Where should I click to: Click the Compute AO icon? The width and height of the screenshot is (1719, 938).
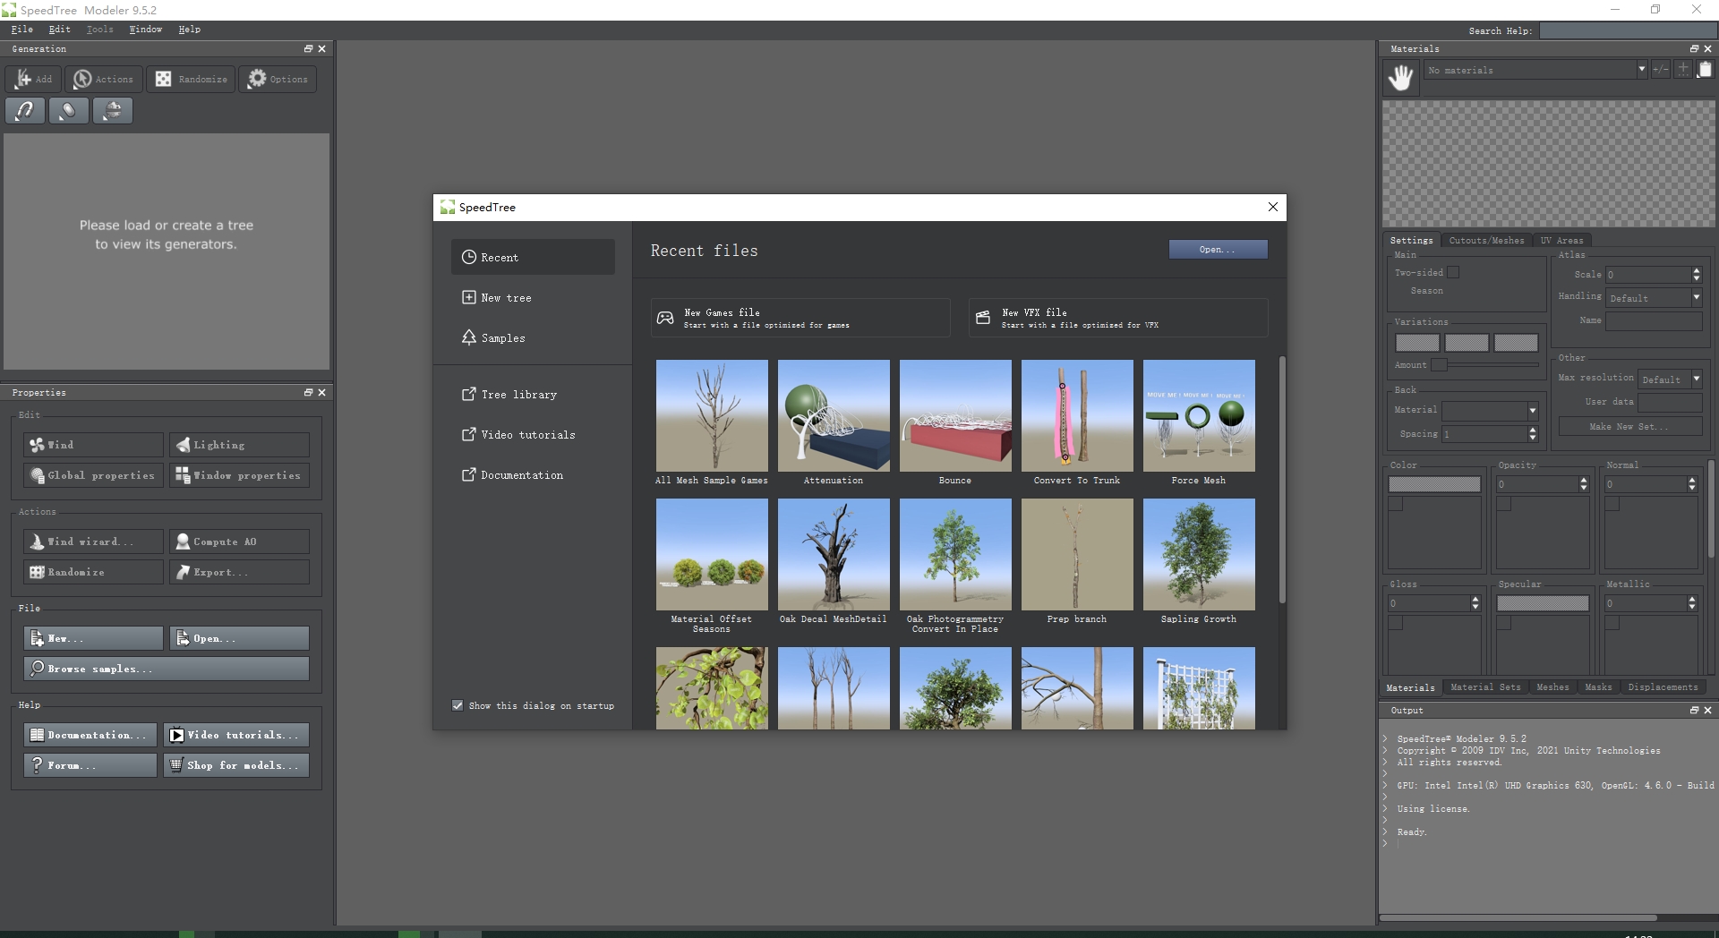[183, 541]
